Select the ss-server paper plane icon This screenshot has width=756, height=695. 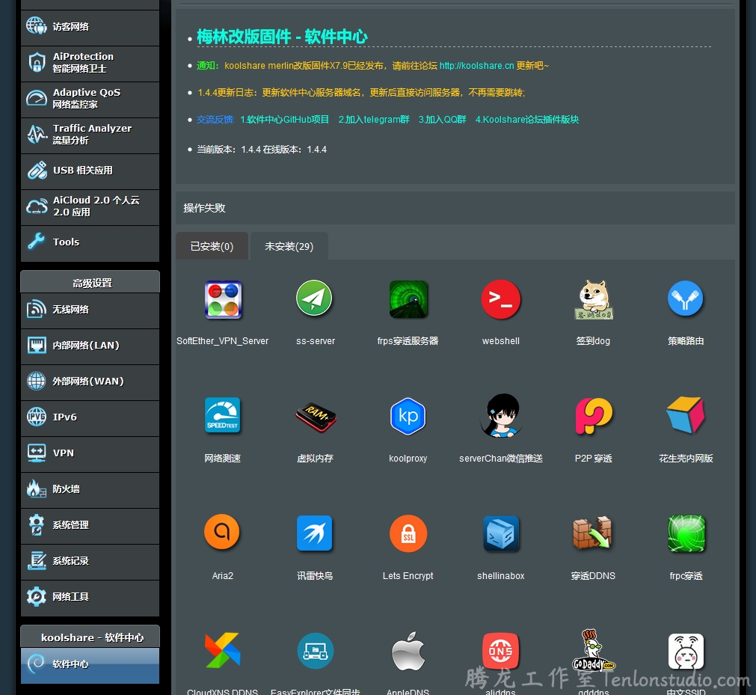click(x=314, y=298)
